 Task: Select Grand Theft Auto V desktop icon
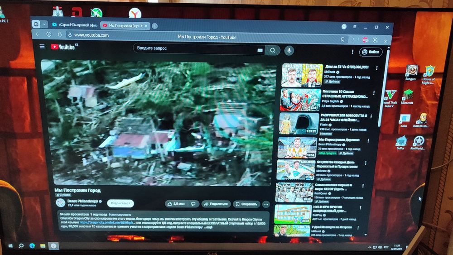click(x=390, y=98)
